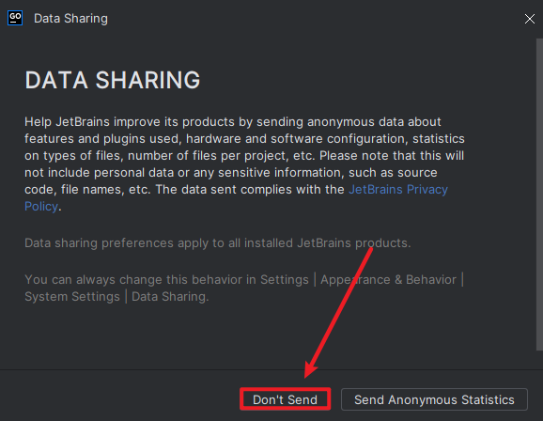The height and width of the screenshot is (421, 543).
Task: Click the vertical scrollbar of the dialog
Action: tap(539, 194)
